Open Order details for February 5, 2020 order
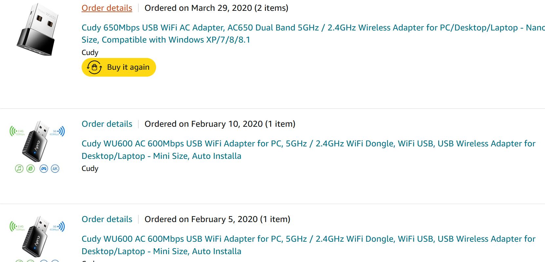 [107, 219]
